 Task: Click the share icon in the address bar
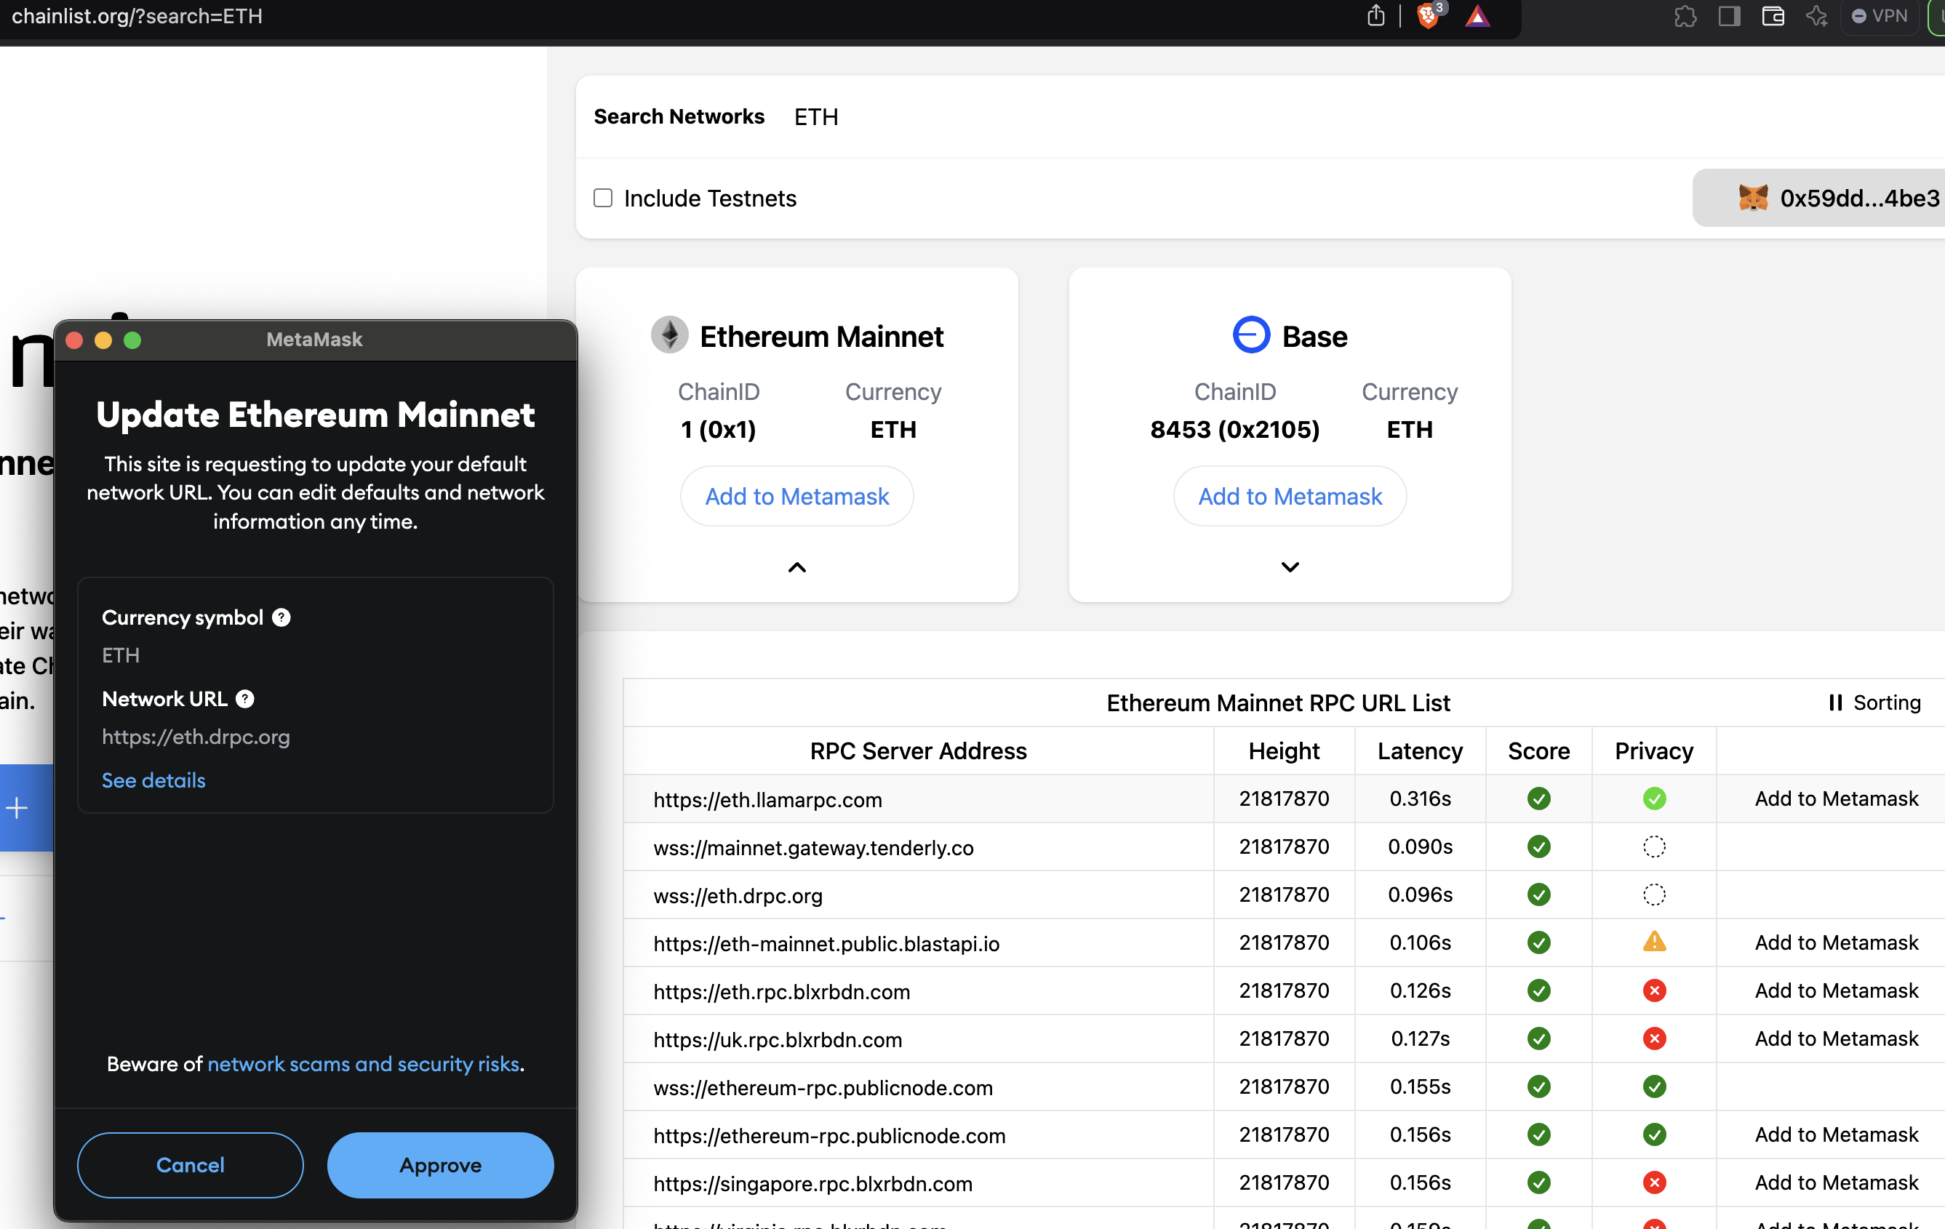tap(1375, 15)
